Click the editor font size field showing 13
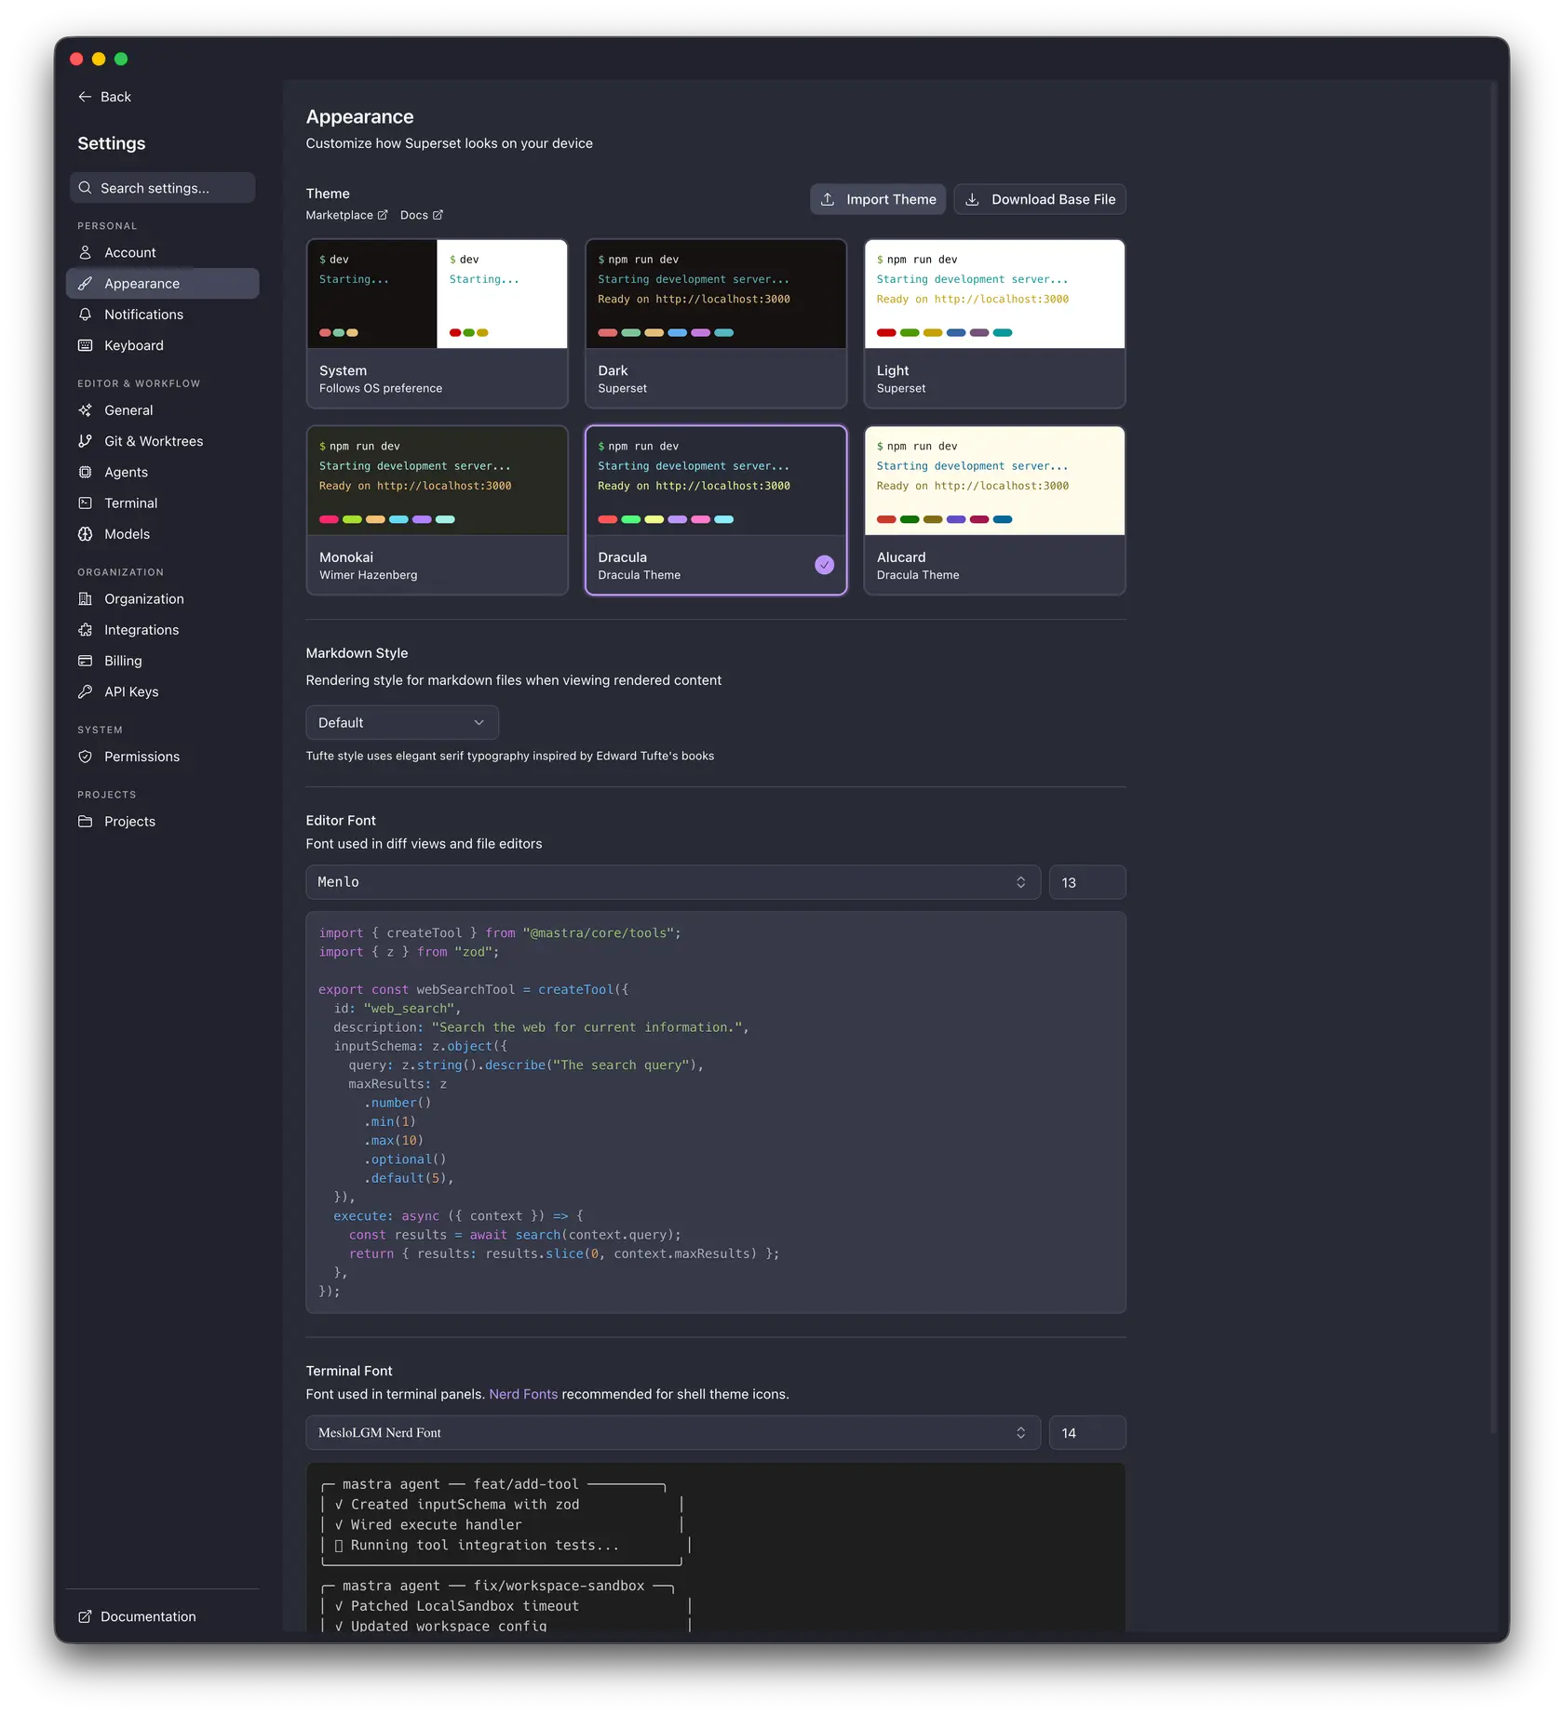The height and width of the screenshot is (1715, 1564). tap(1087, 882)
